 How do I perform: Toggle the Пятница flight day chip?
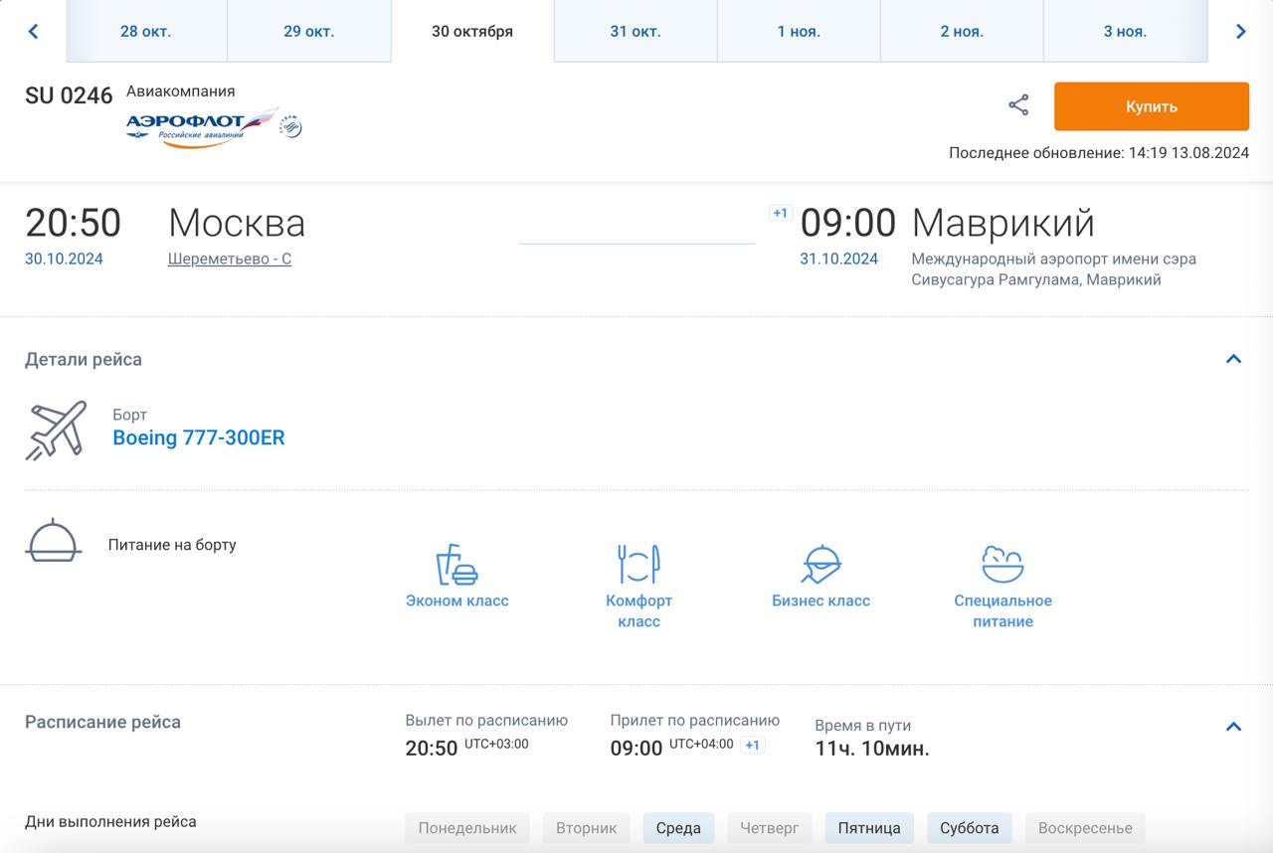[x=869, y=828]
